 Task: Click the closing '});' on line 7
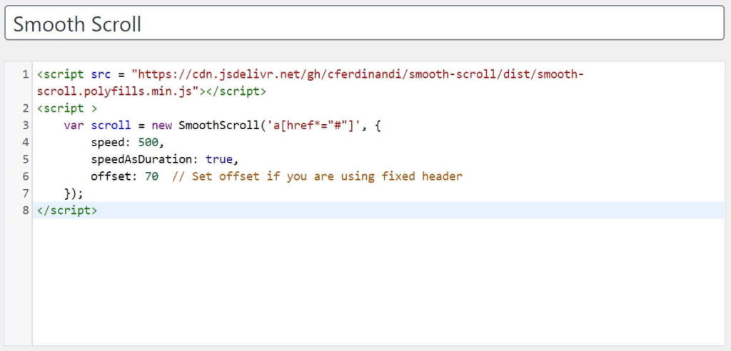click(74, 193)
